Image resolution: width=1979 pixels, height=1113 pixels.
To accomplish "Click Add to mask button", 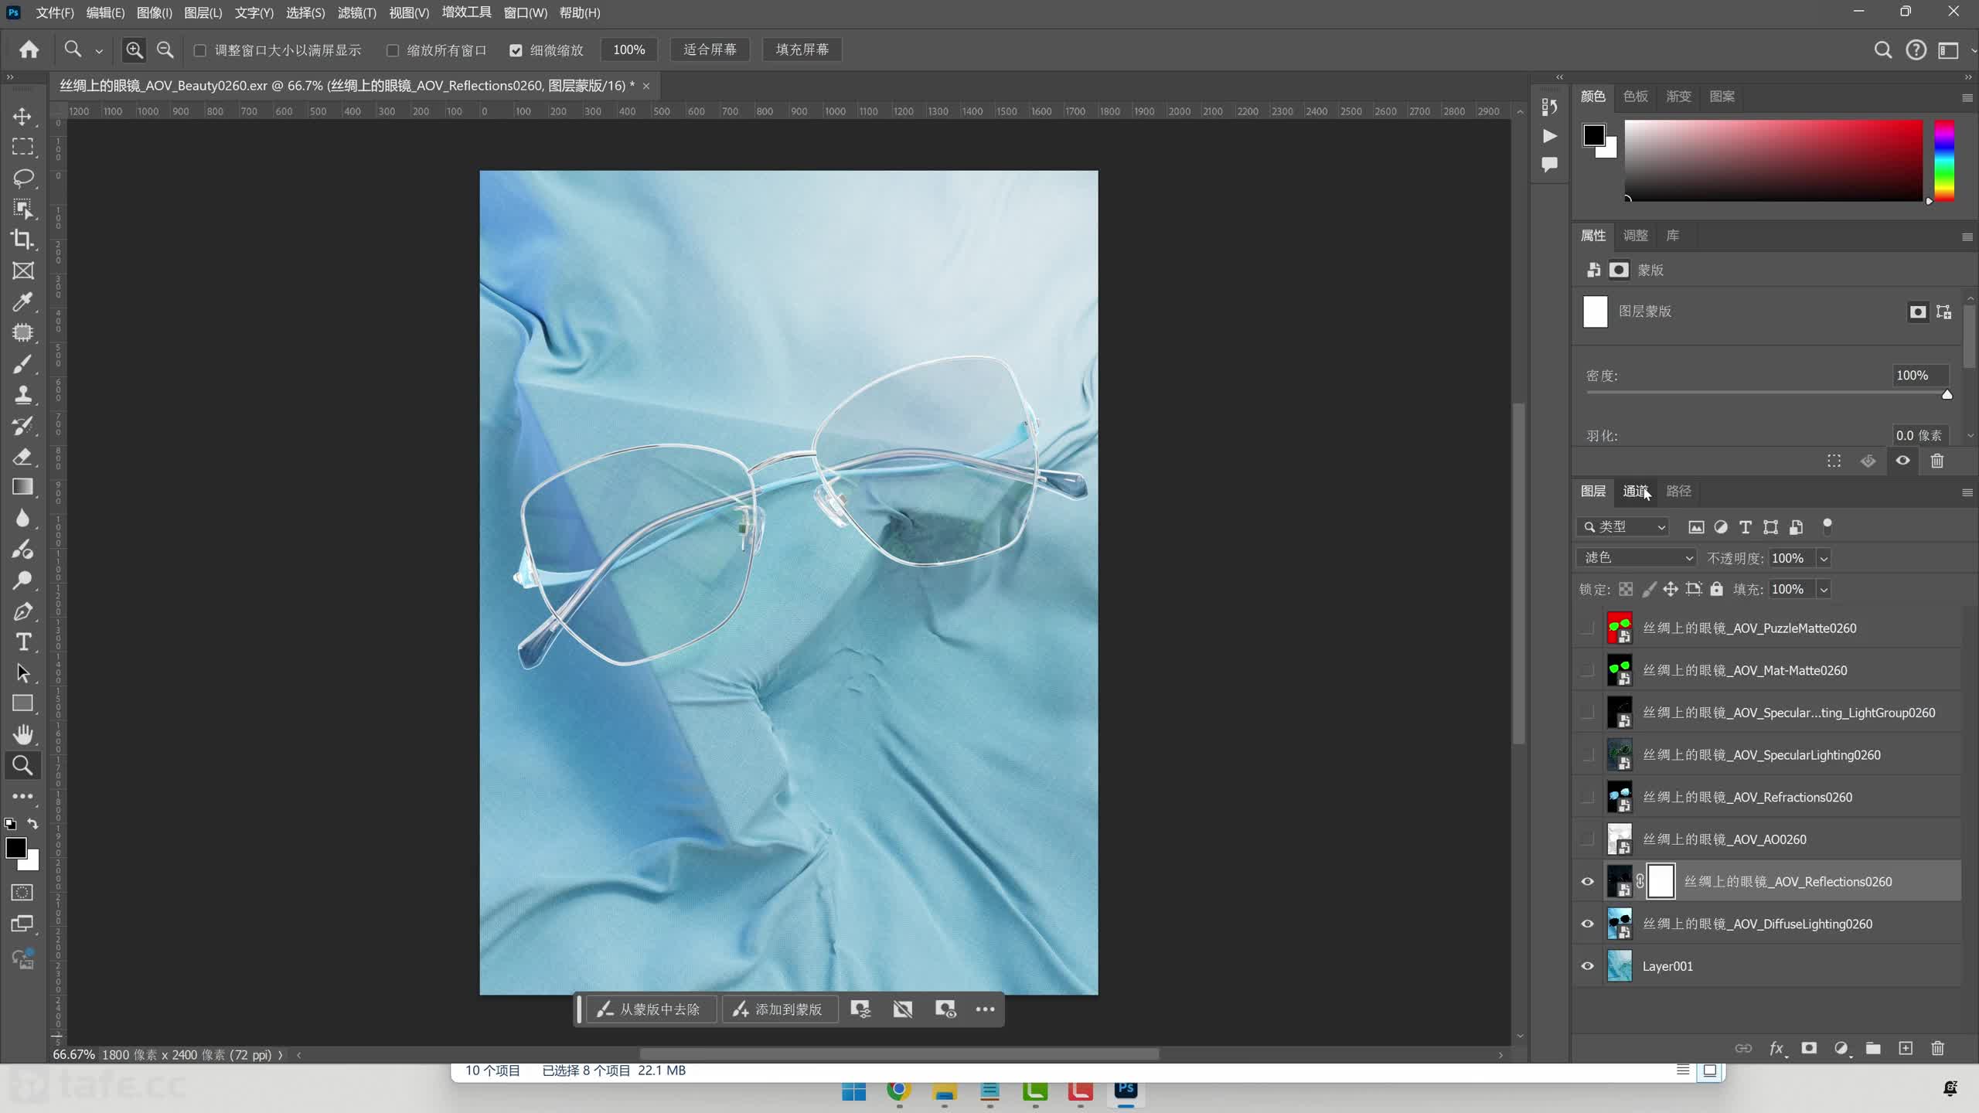I will [779, 1009].
